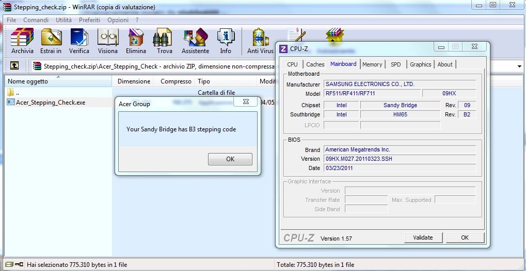Click the up-one-level folder icon
The height and width of the screenshot is (271, 526).
(14, 66)
